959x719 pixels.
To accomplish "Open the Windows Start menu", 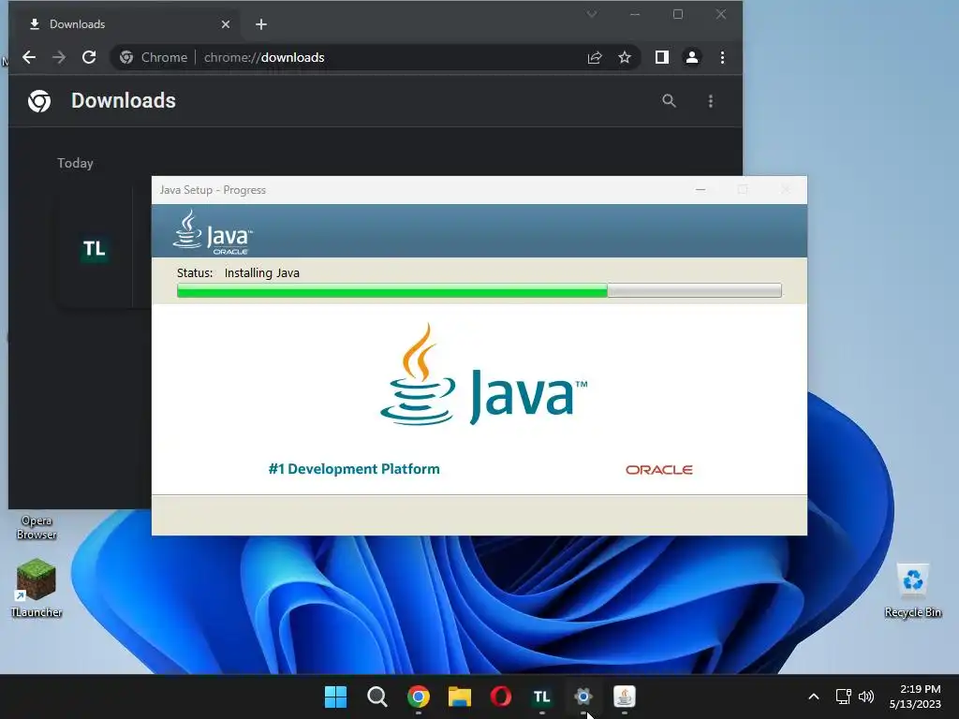I will point(335,697).
